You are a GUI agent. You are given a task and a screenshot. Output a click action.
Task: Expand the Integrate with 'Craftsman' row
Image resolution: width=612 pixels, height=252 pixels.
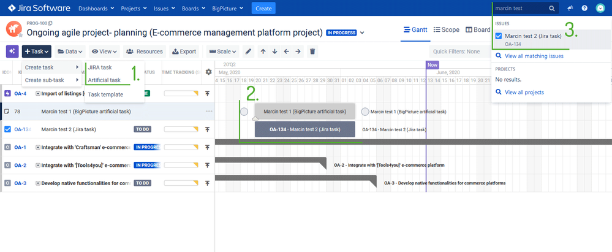click(38, 148)
